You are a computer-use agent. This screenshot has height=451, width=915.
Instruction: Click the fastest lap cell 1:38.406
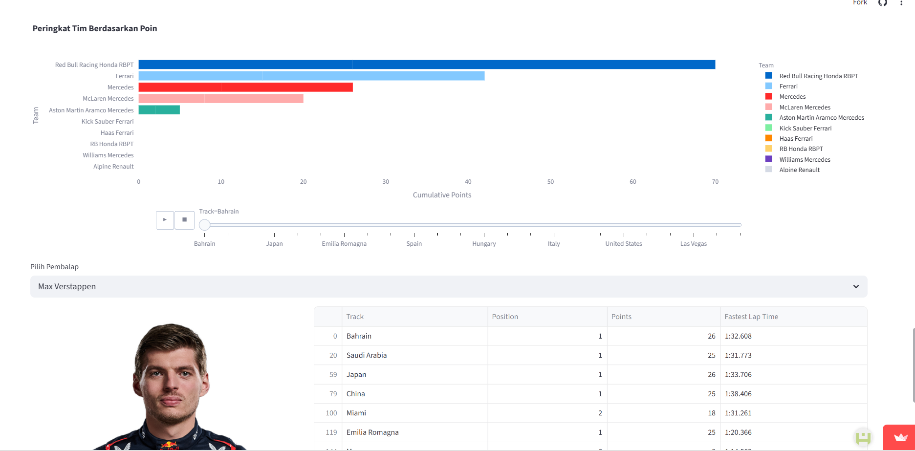click(794, 394)
